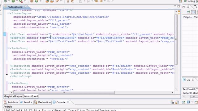The height and width of the screenshot is (111, 198).
Task: Collapse the LinearLayout code fold
Action: pos(8,13)
